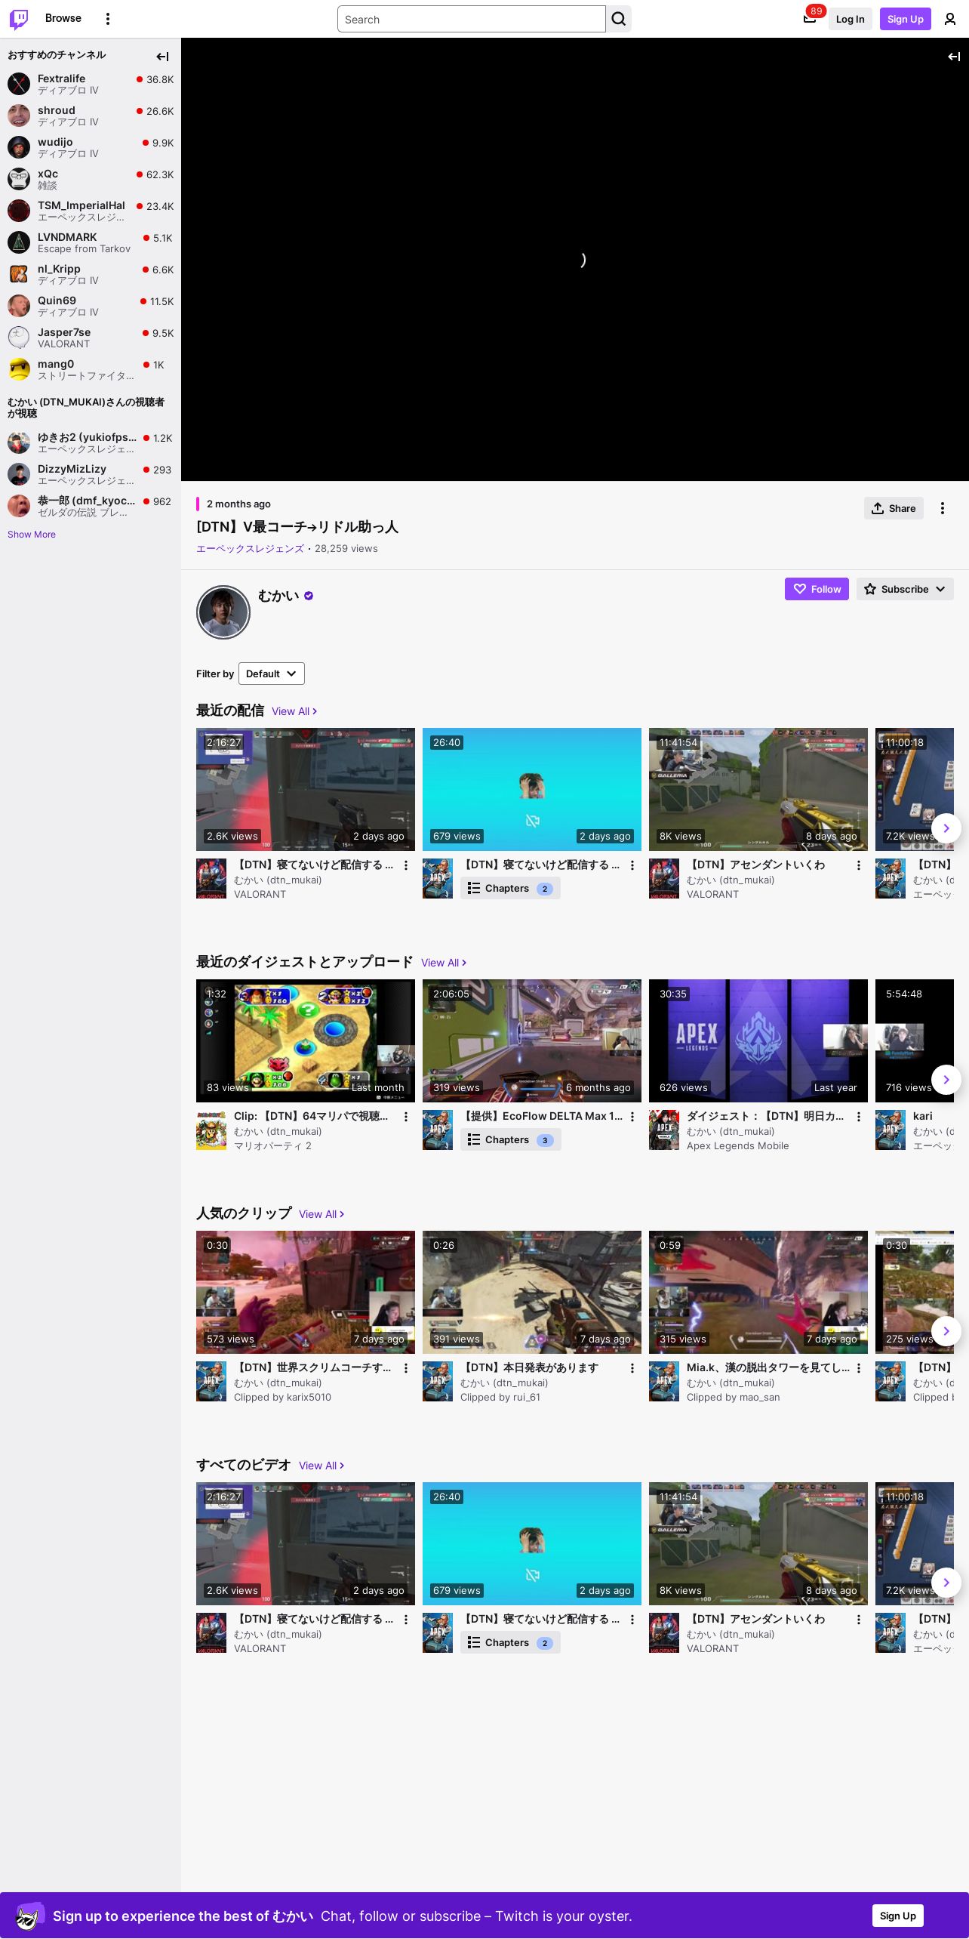Open Fextralife channel avatar

pos(19,84)
